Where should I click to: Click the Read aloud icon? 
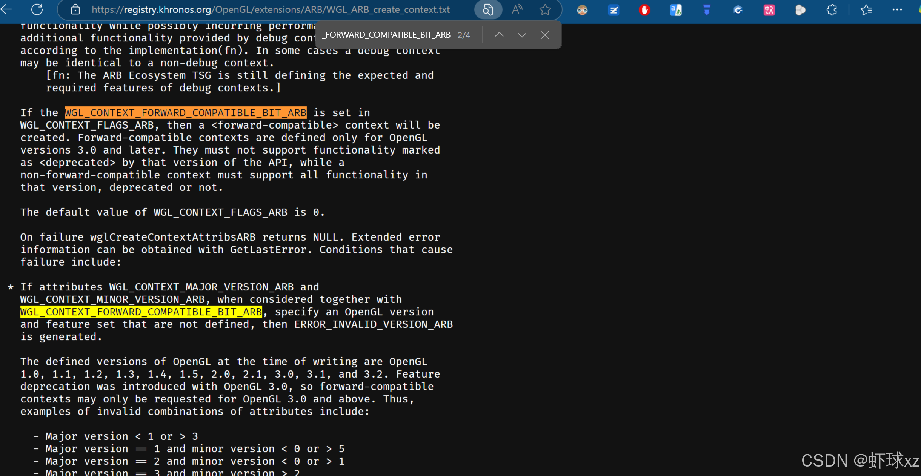[517, 9]
